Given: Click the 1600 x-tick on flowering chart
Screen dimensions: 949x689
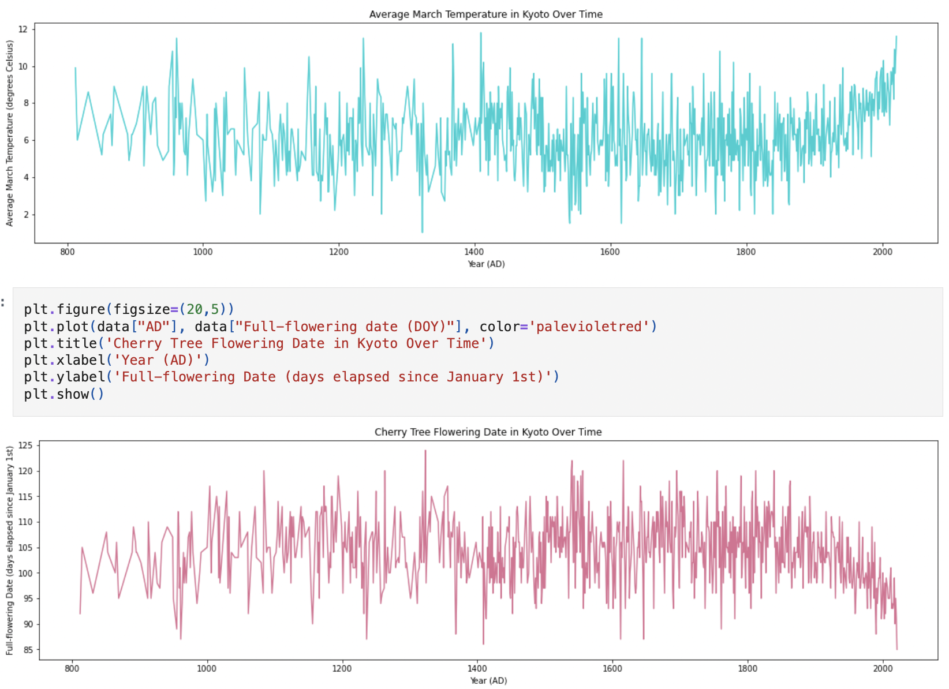Looking at the screenshot, I should coord(612,668).
